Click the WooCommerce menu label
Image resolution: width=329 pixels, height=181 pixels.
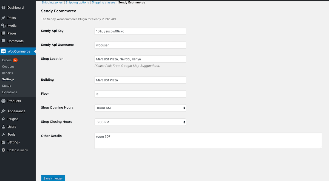[19, 51]
